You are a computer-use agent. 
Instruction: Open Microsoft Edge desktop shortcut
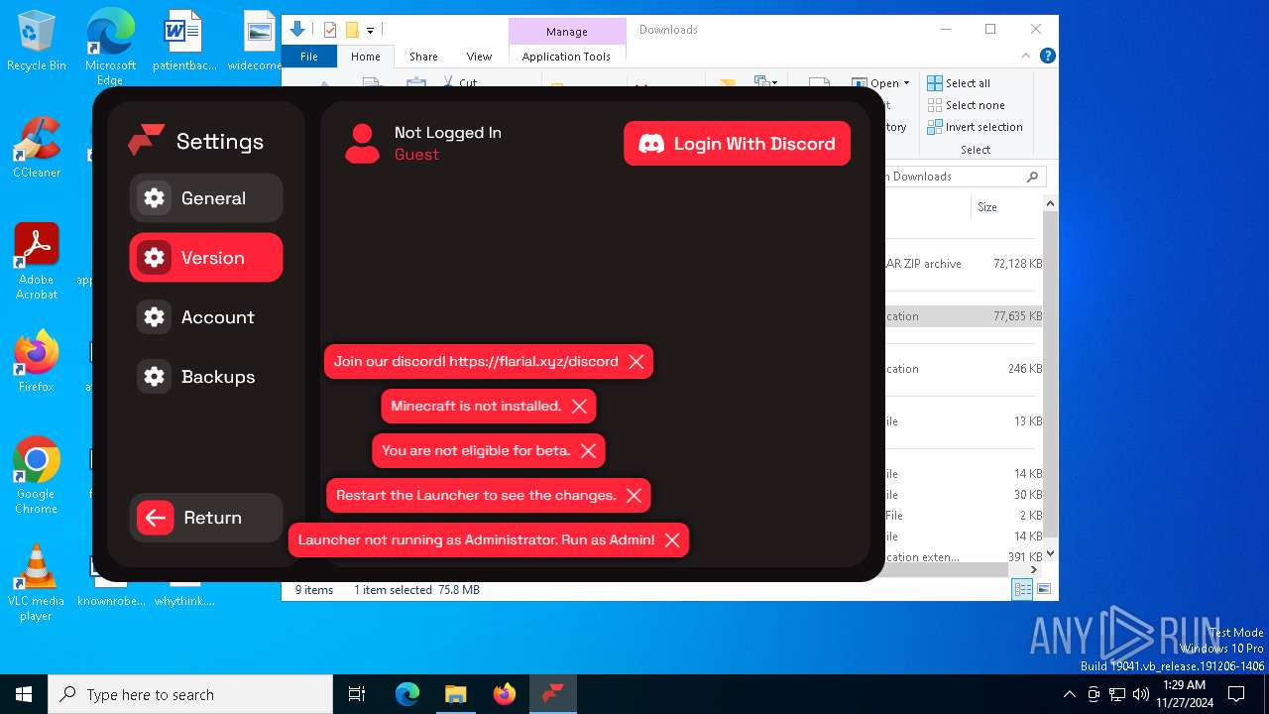pyautogui.click(x=110, y=48)
